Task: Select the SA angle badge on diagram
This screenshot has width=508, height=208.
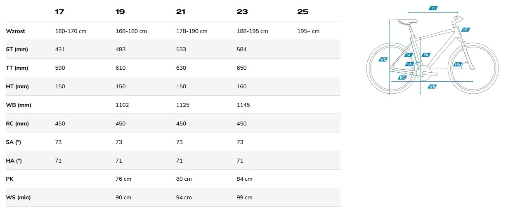Action: (409, 64)
